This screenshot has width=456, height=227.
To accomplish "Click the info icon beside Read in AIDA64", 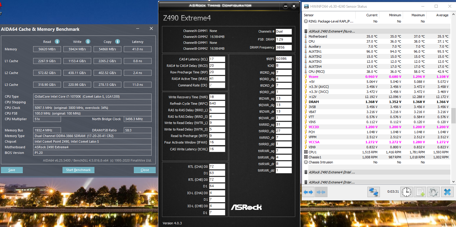I will [x=57, y=42].
